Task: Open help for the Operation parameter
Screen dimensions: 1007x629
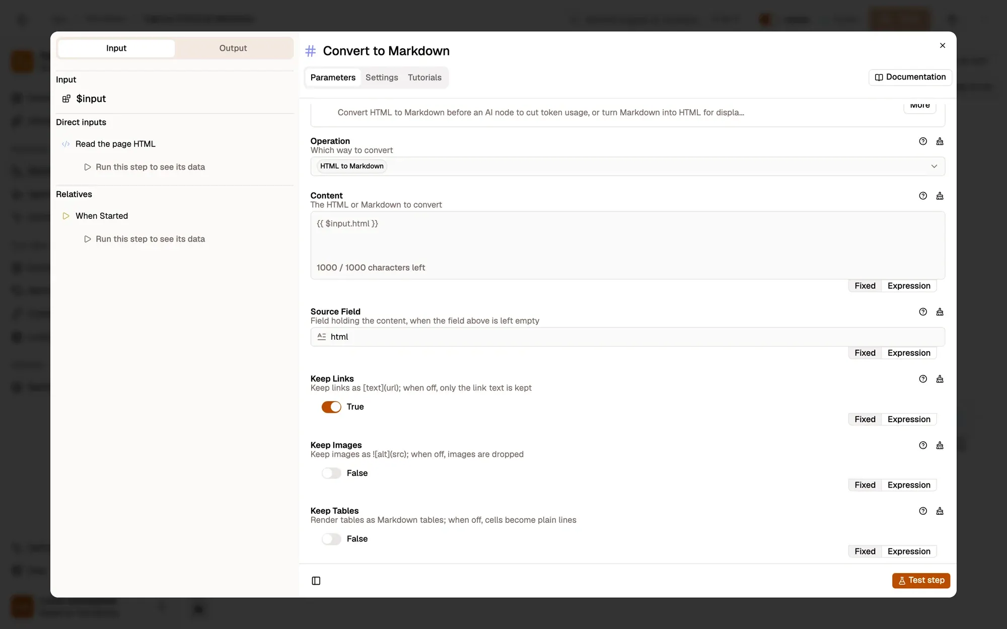Action: (x=923, y=141)
